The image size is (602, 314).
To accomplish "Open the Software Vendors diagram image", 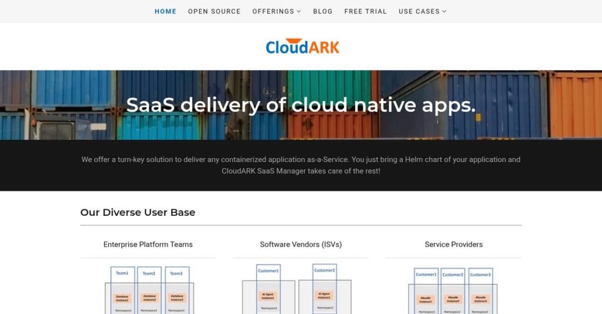I will [x=297, y=289].
